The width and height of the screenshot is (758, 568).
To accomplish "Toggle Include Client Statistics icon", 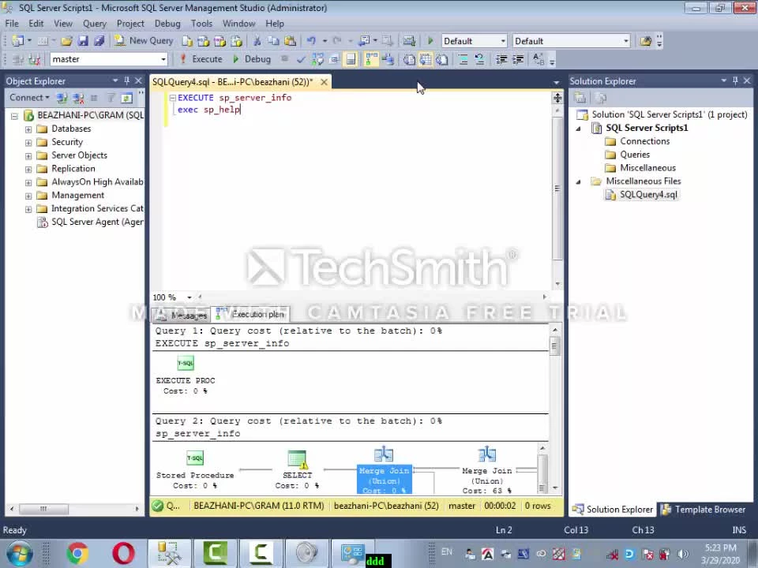I will (x=388, y=59).
